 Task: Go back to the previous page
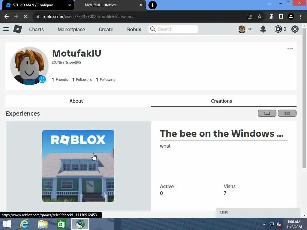pyautogui.click(x=7, y=17)
